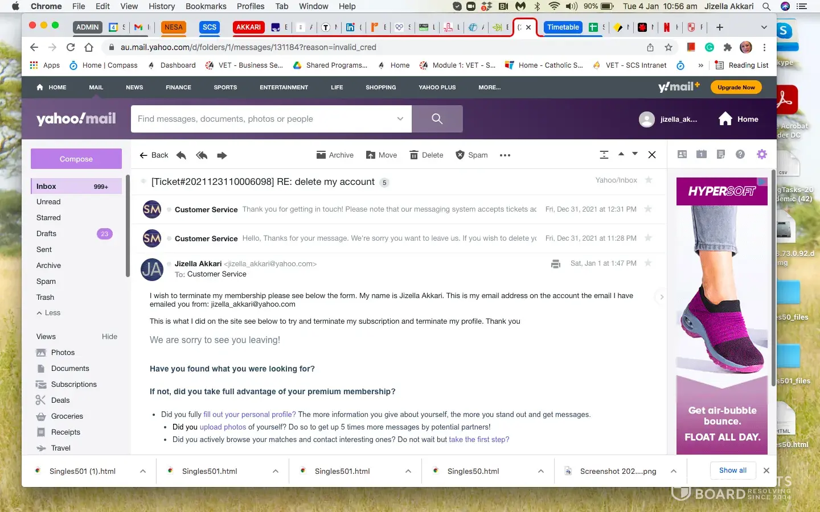The height and width of the screenshot is (512, 820).
Task: Click the purple magnifier search button
Action: [x=437, y=119]
